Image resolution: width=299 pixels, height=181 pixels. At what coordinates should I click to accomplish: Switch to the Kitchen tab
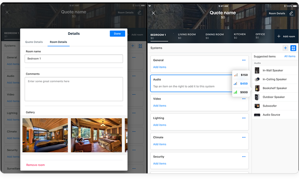pyautogui.click(x=239, y=36)
